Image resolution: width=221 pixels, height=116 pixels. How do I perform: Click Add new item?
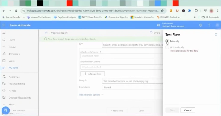click(x=93, y=74)
